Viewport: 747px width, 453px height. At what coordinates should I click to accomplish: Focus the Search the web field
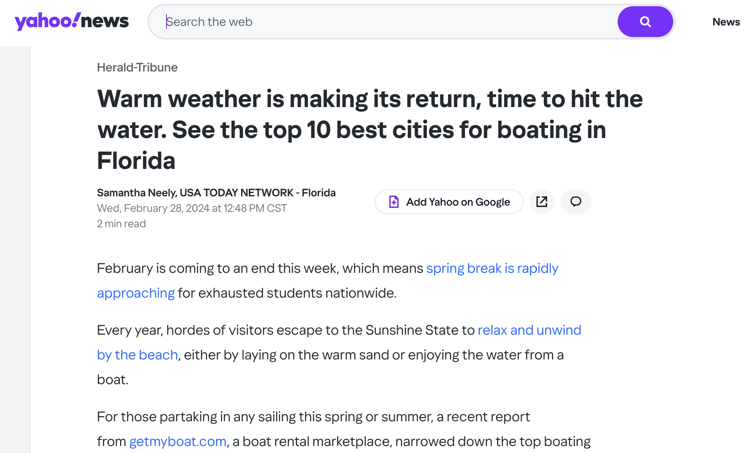(x=386, y=22)
